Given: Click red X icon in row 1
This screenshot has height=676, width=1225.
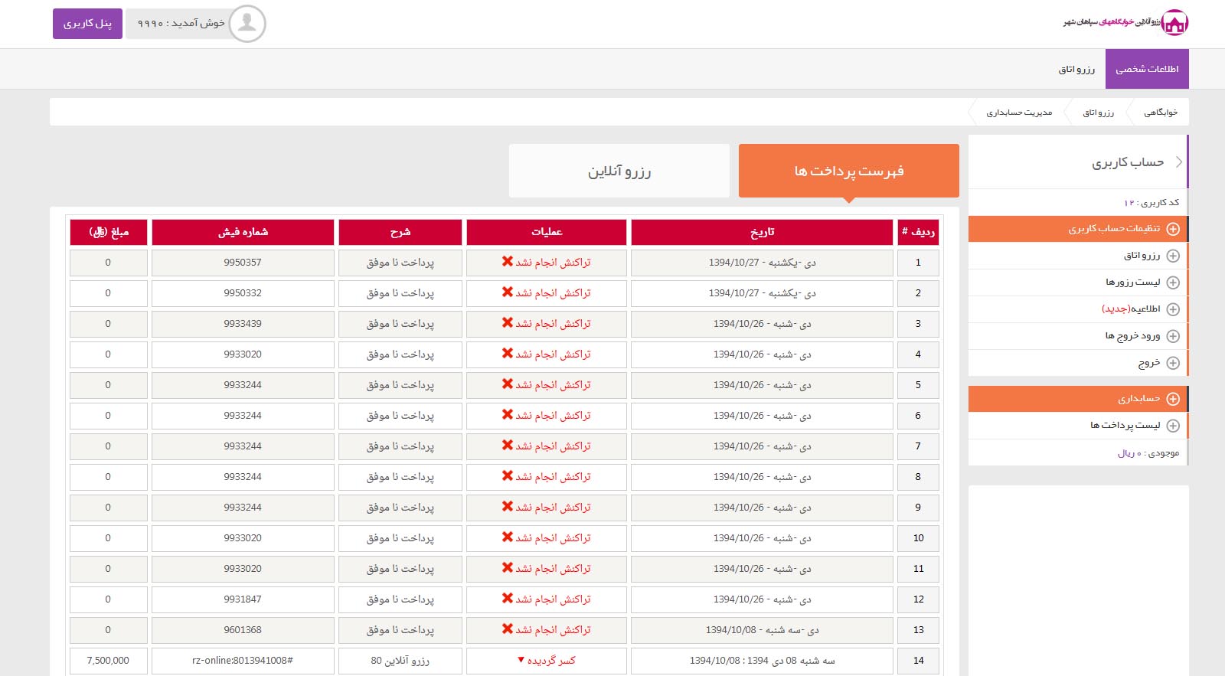Looking at the screenshot, I should [x=507, y=262].
